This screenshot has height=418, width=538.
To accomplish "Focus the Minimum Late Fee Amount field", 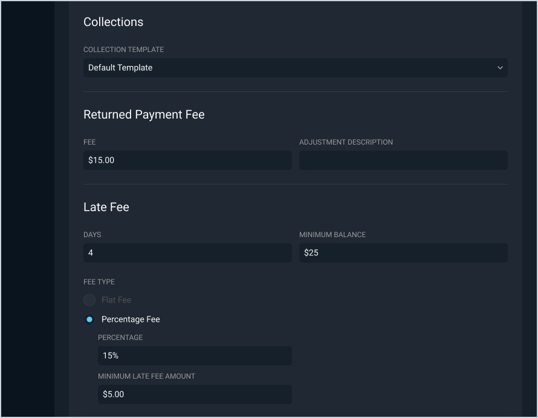I will [195, 394].
